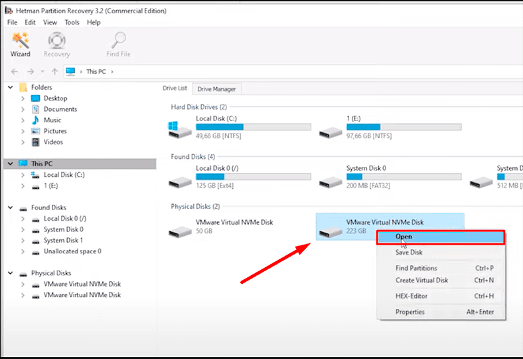Click Local Disk (C:) usage bar

coord(254,127)
